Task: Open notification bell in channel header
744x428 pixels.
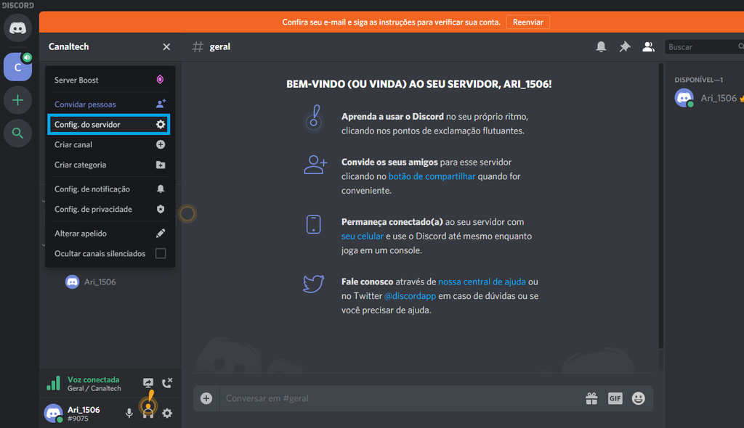Action: tap(601, 46)
